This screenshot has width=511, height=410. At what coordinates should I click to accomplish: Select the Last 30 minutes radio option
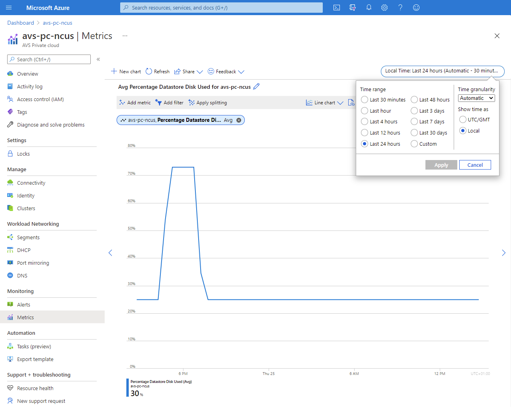[x=365, y=100]
